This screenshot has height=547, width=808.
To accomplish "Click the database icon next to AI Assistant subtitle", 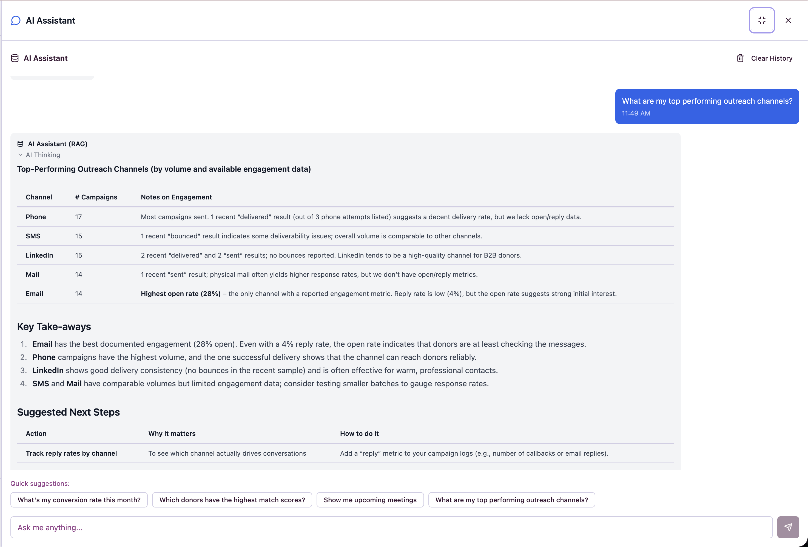I will click(x=15, y=58).
